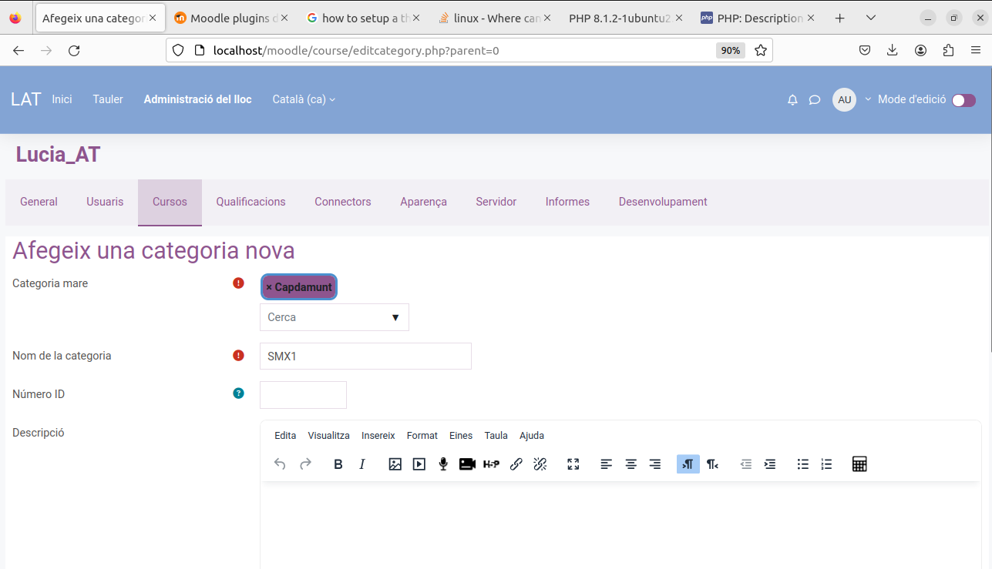Toggle fullscreen mode in the editor
The height and width of the screenshot is (569, 992).
point(573,464)
